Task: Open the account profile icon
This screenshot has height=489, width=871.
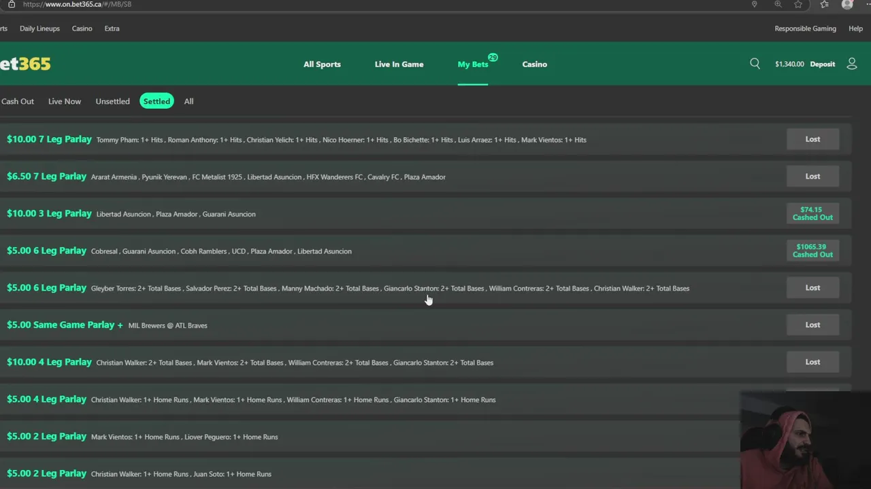Action: point(851,63)
